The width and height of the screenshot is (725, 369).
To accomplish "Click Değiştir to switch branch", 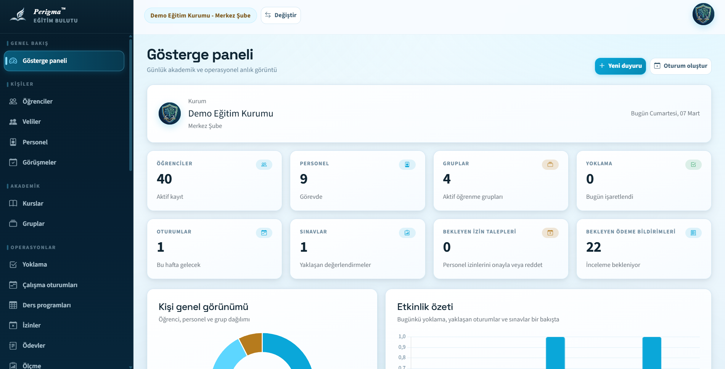I will coord(281,15).
